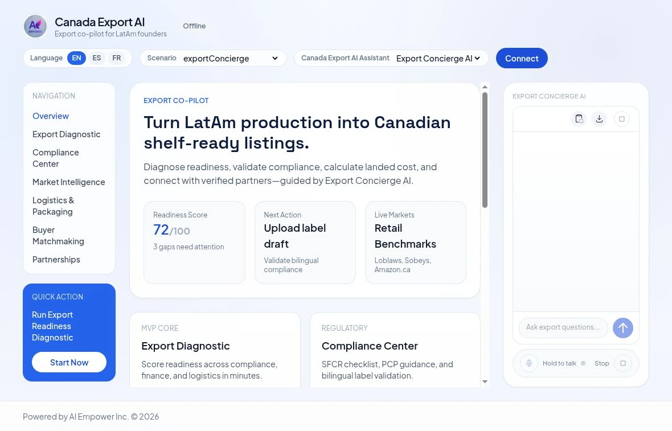Open Buyer Matchmaking
Image resolution: width=672 pixels, height=431 pixels.
pyautogui.click(x=58, y=236)
